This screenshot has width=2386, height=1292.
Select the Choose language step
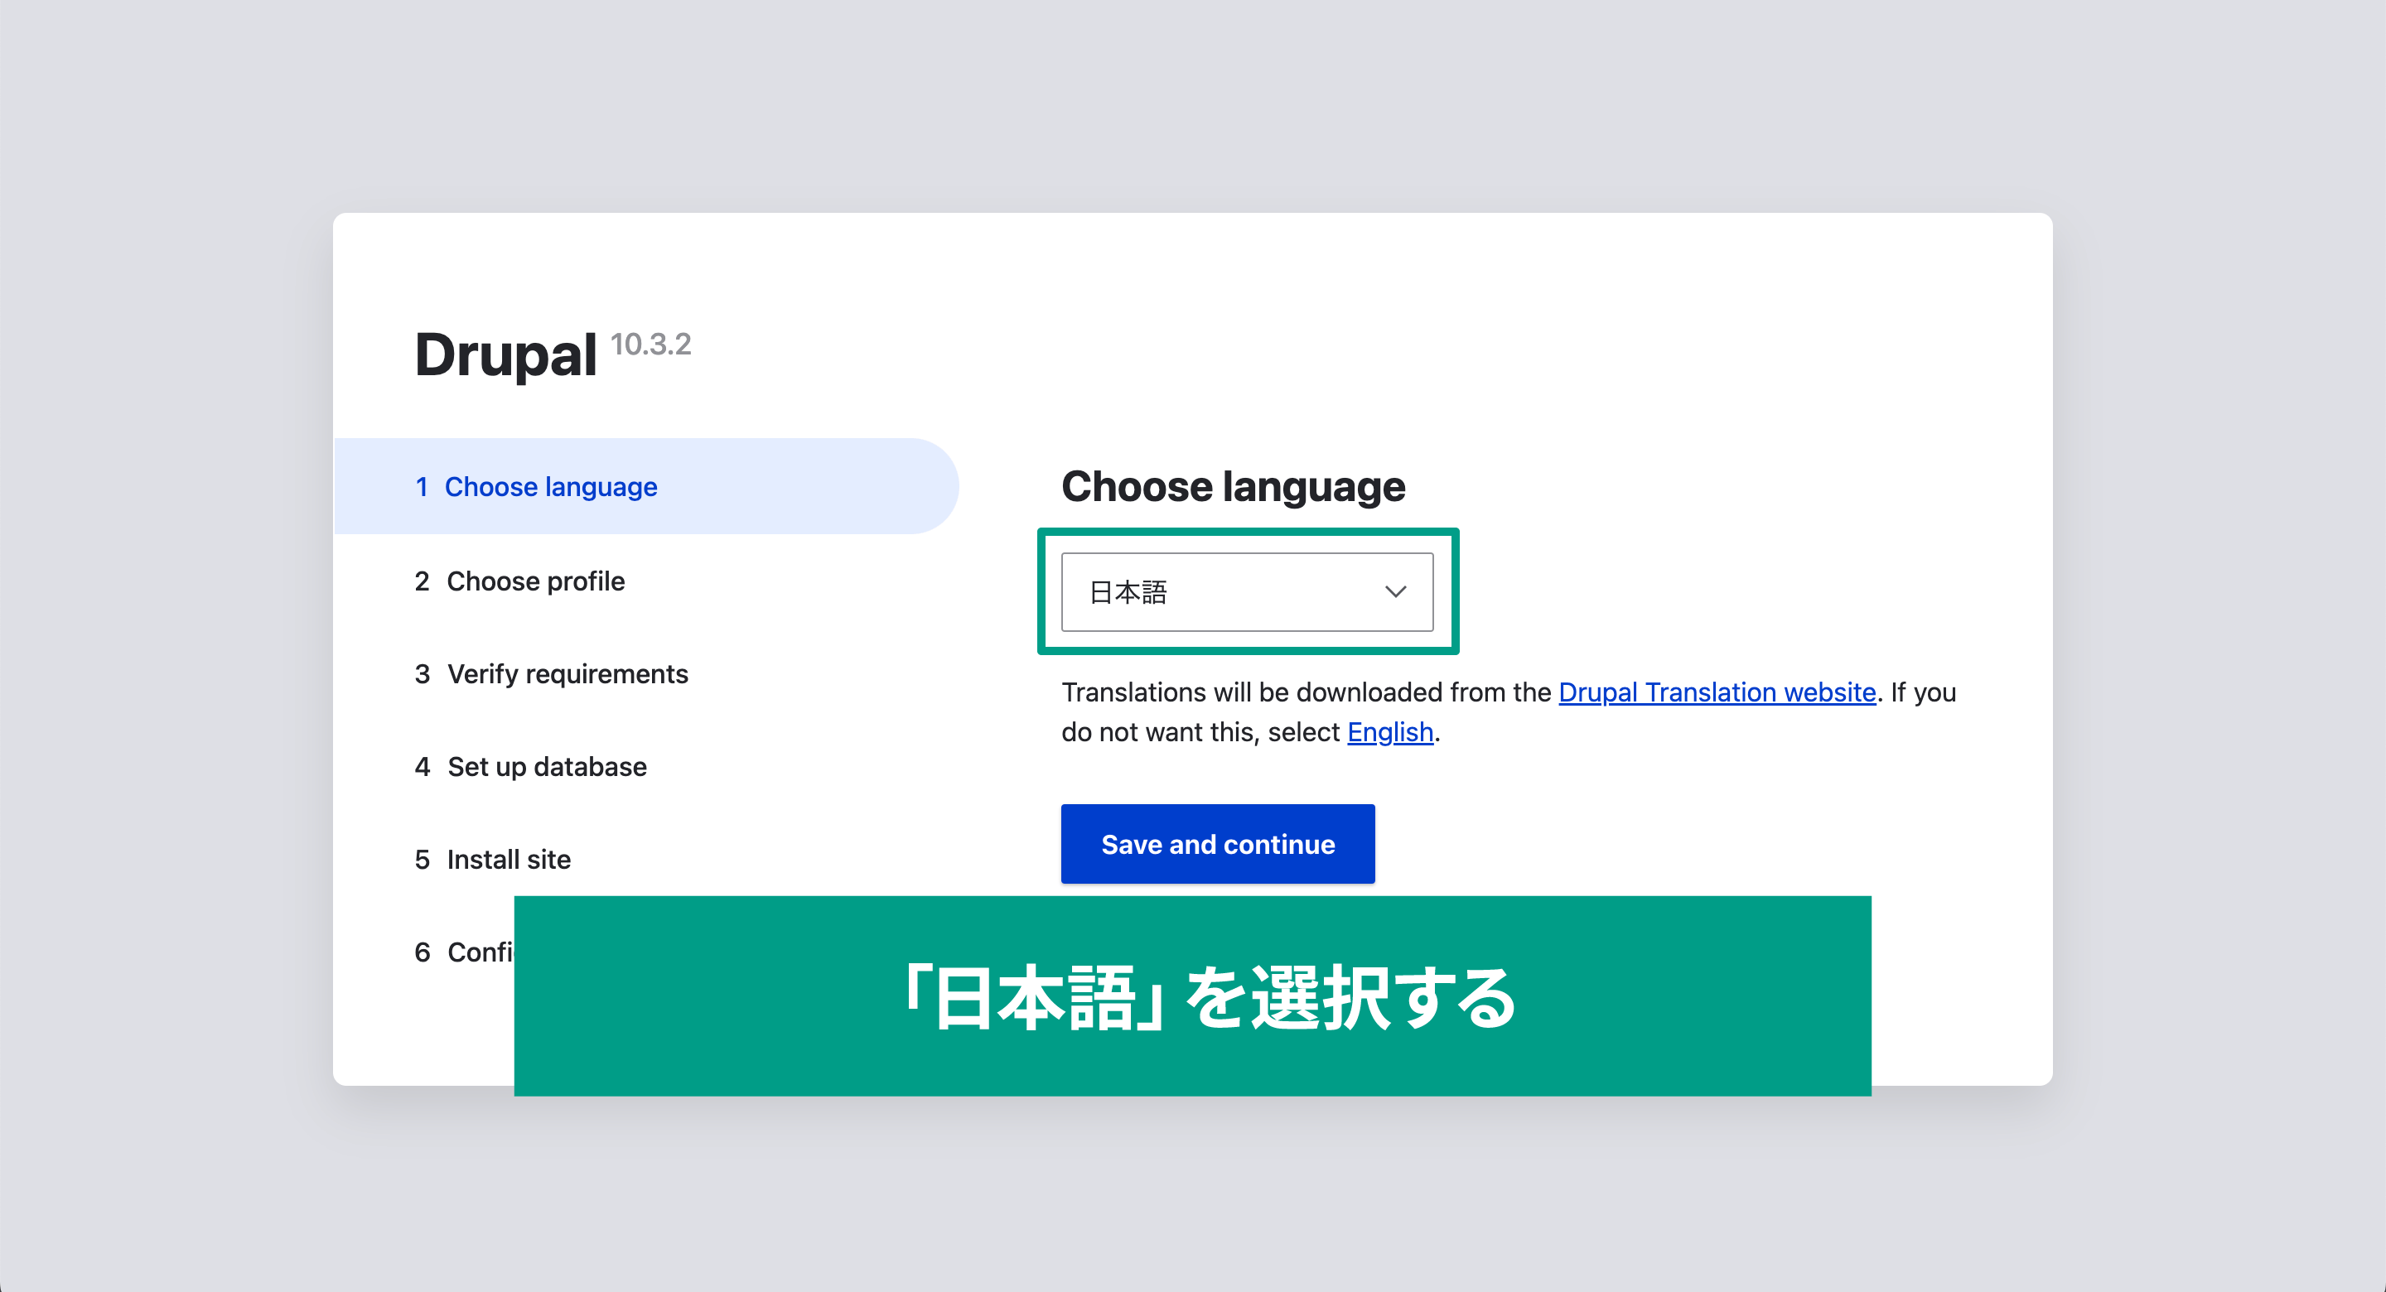point(646,486)
